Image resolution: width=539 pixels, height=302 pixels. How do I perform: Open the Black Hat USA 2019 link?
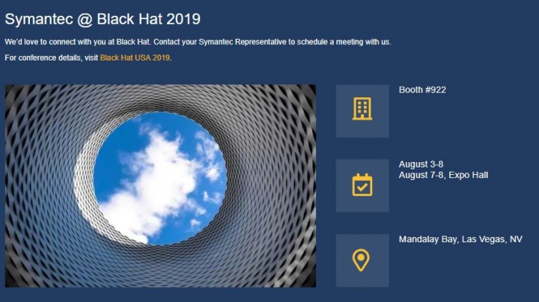(x=135, y=58)
